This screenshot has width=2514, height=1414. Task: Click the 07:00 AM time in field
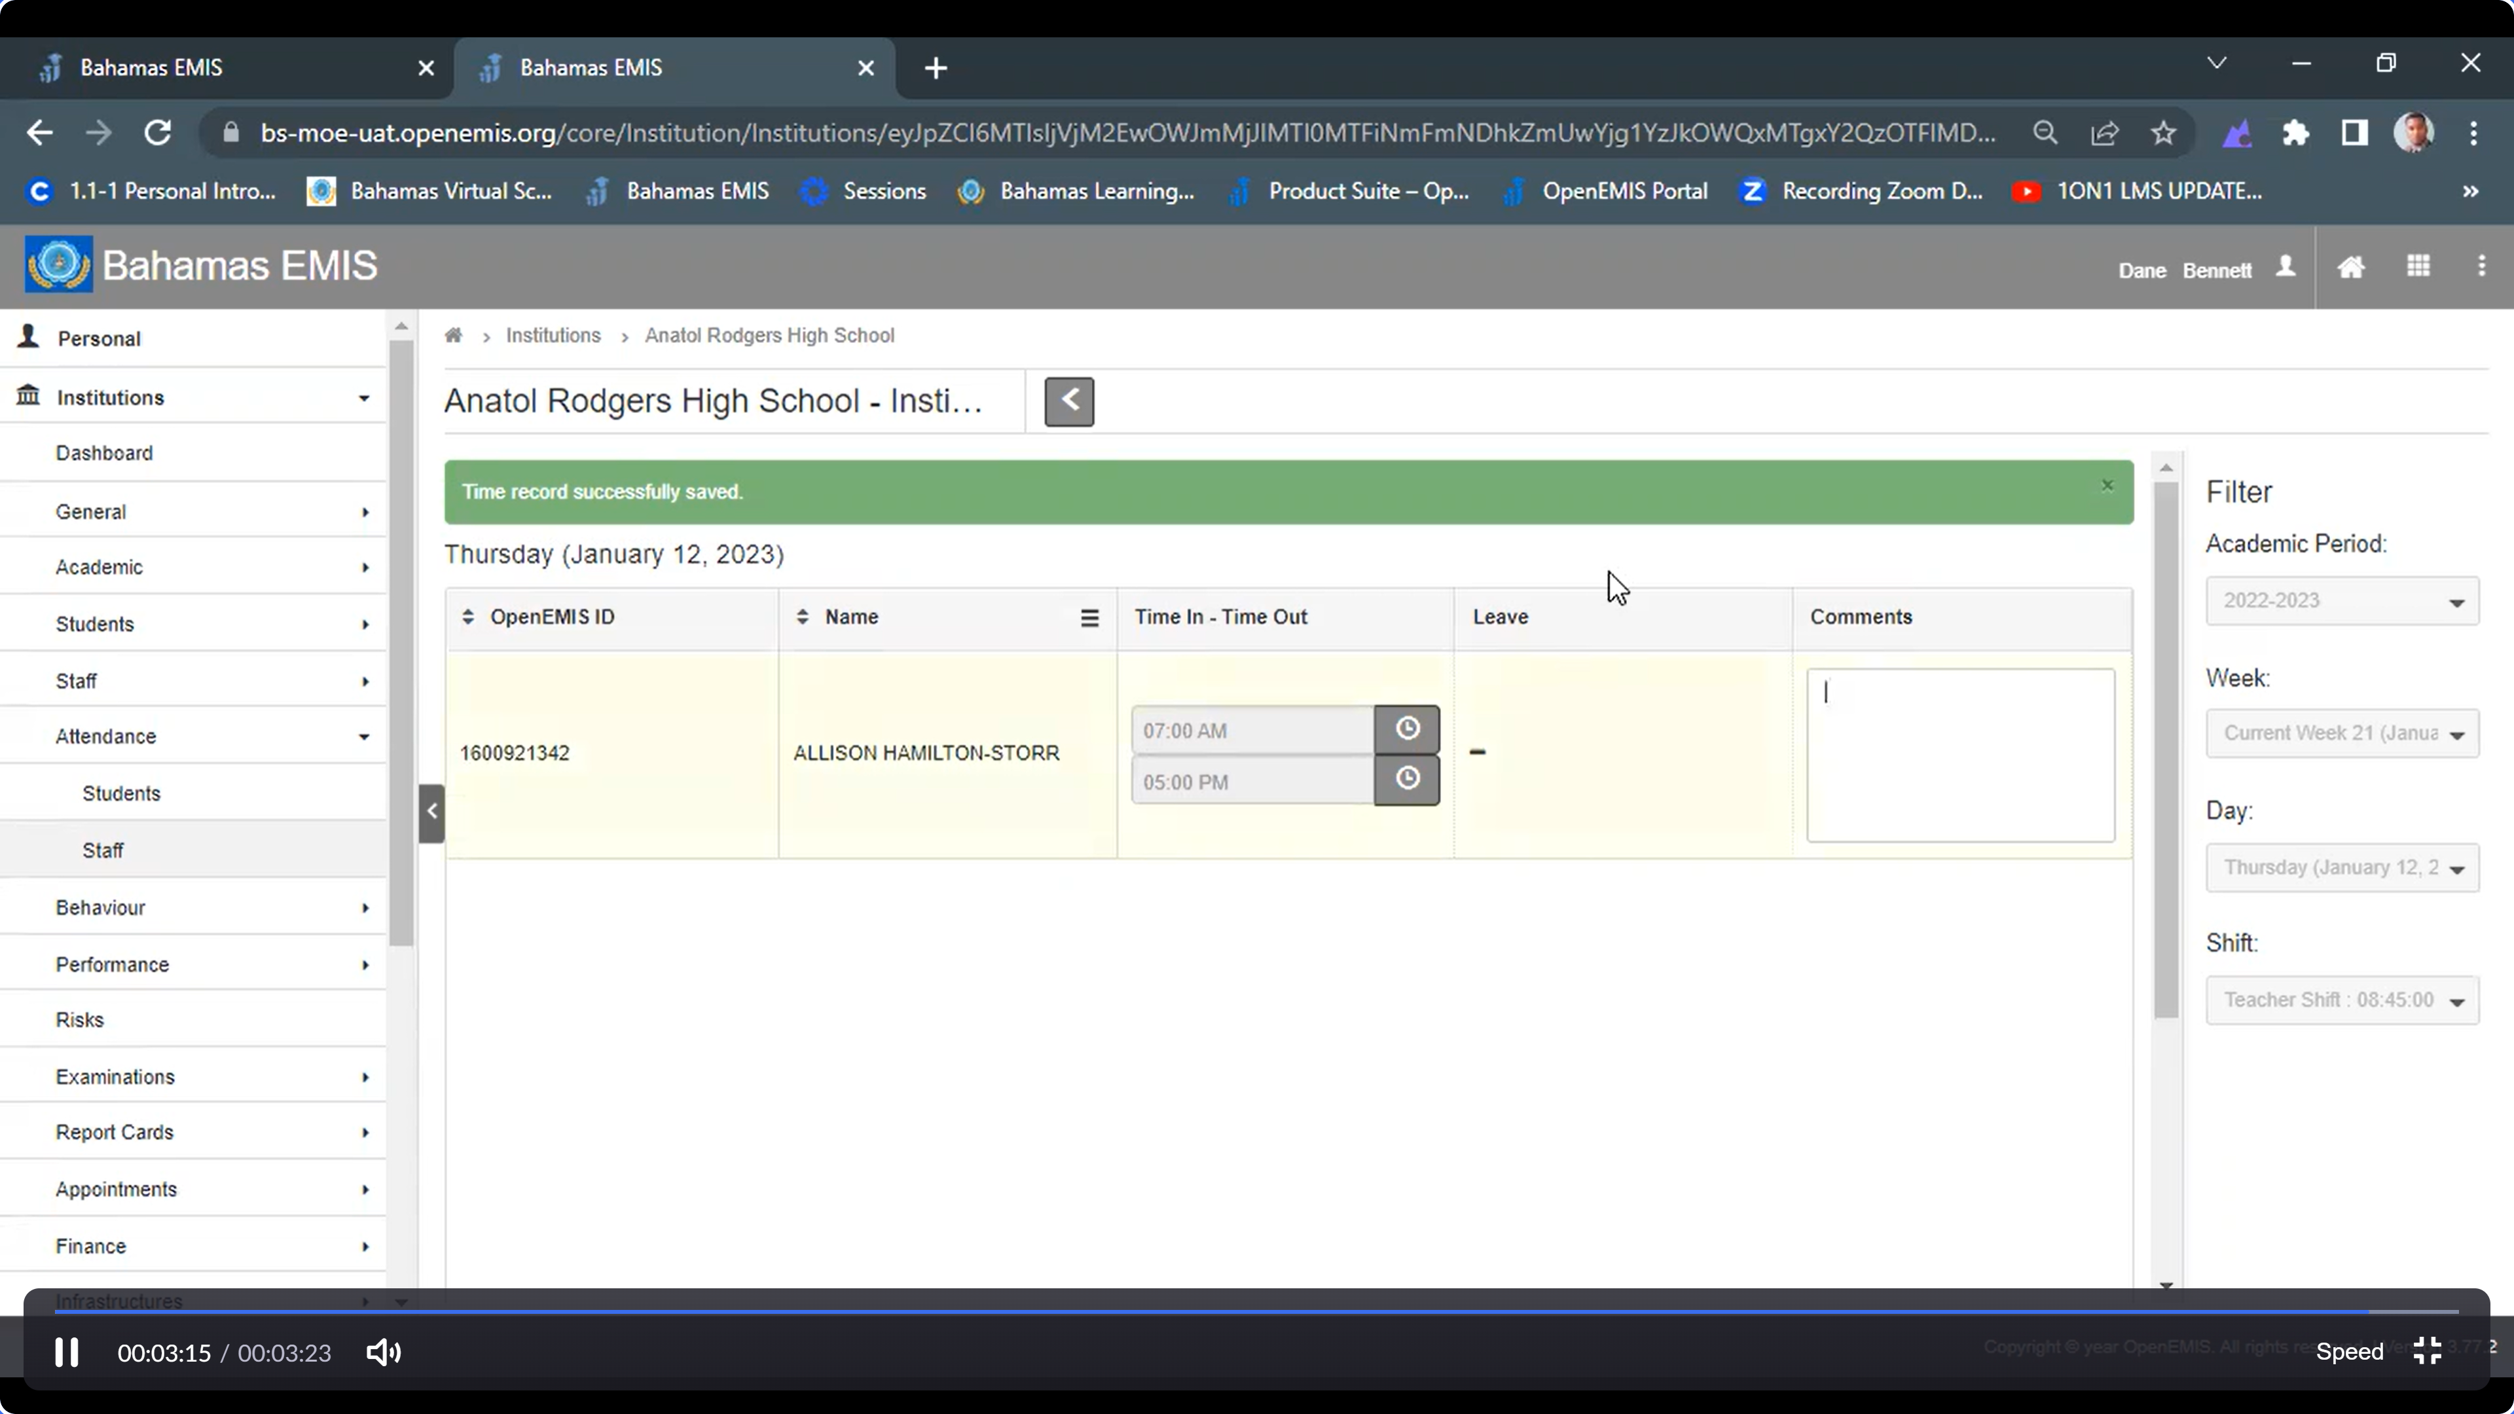(1253, 730)
